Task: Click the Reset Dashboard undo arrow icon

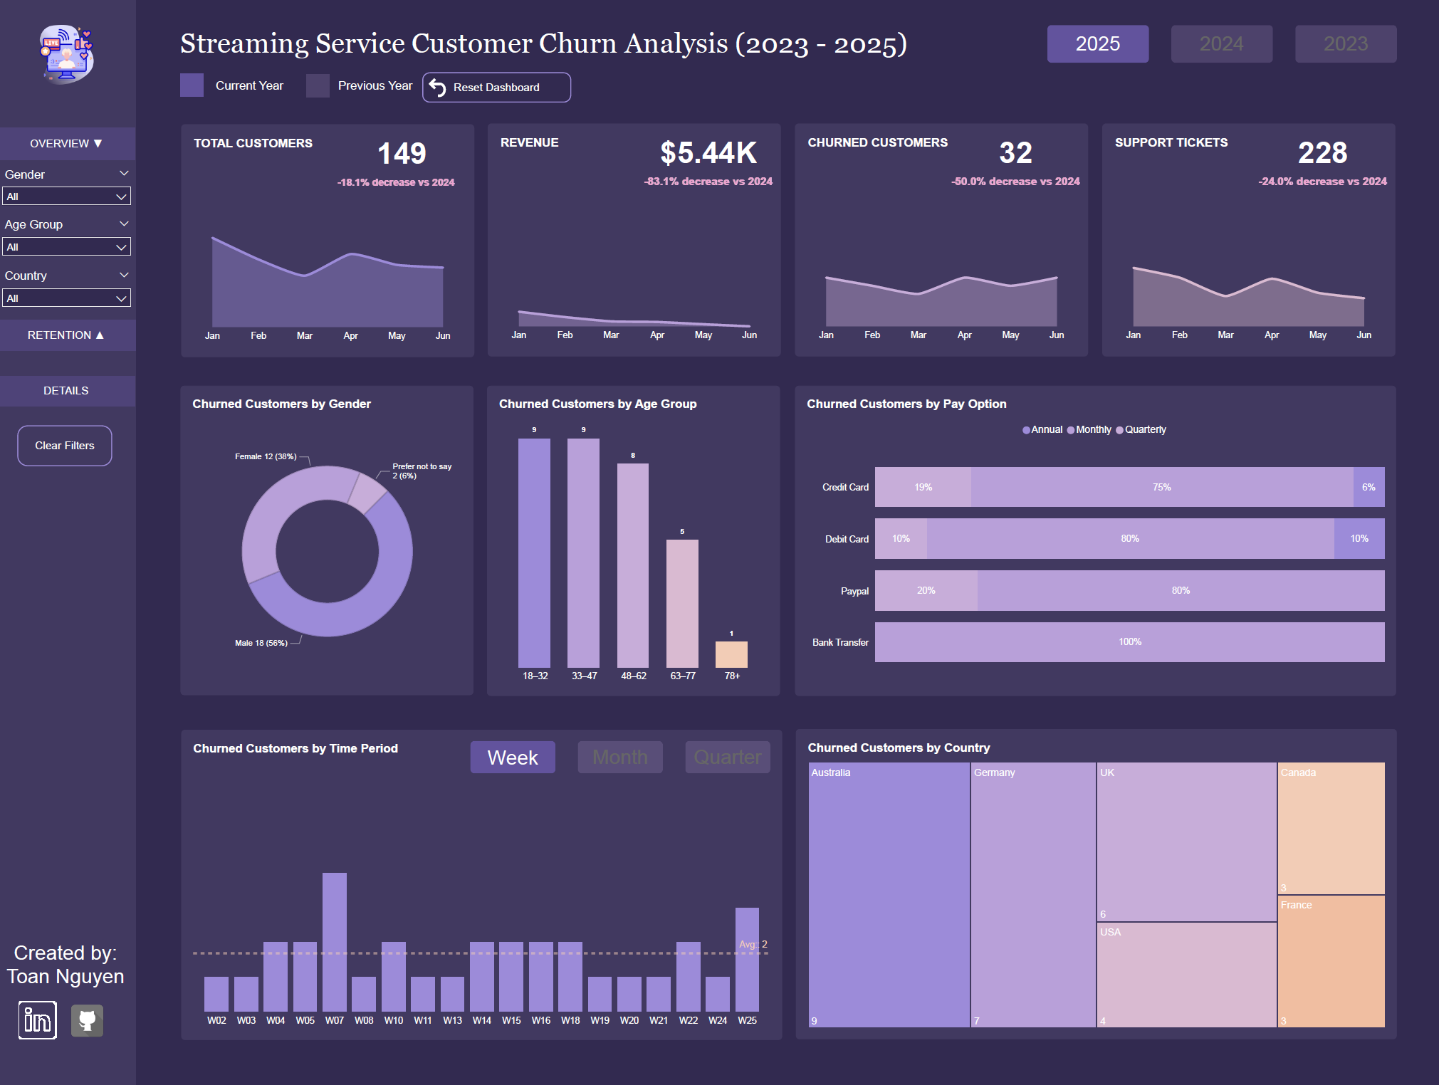Action: [x=437, y=88]
